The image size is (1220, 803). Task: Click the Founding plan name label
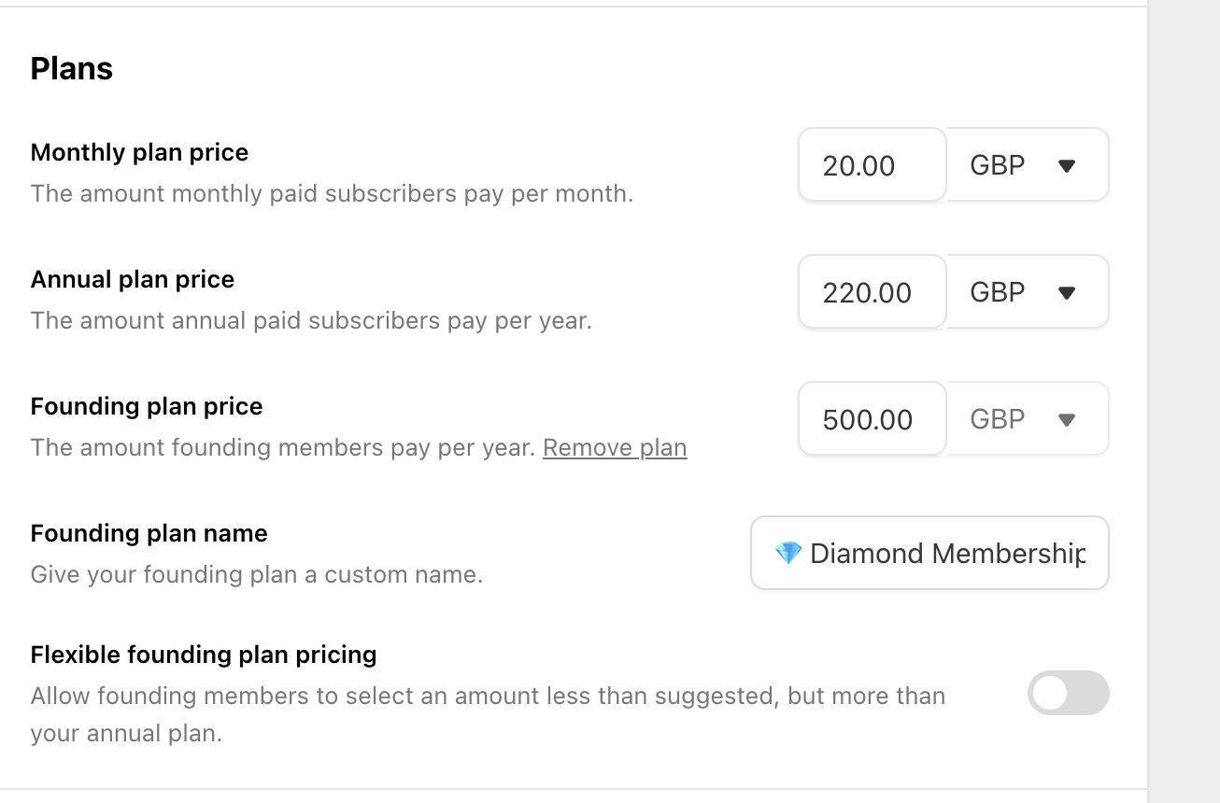tap(149, 534)
